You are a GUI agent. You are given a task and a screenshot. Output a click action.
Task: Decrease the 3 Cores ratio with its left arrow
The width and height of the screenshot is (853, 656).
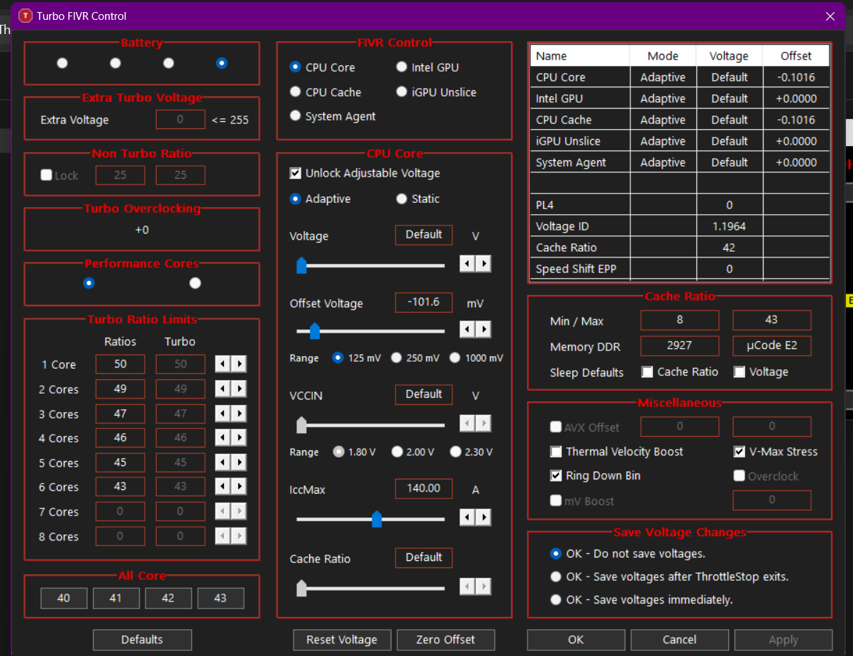(x=223, y=413)
